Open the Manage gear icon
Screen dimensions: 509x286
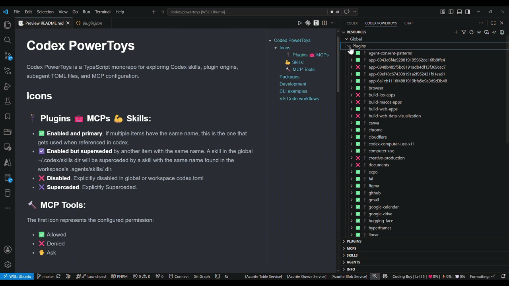pyautogui.click(x=7, y=265)
